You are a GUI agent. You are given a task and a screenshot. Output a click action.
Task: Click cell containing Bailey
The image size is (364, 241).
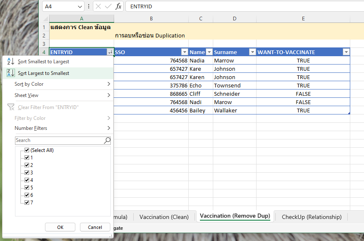coord(201,110)
